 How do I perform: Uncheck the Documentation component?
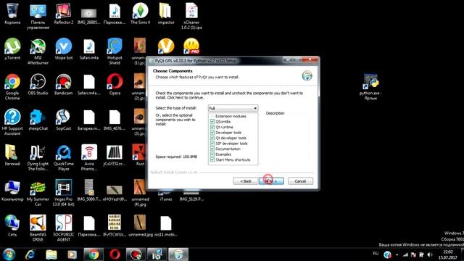(212, 149)
